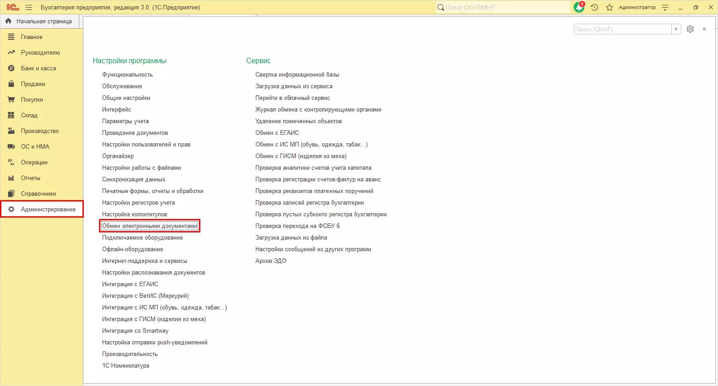Open the Отчеты section
This screenshot has width=718, height=386.
click(41, 178)
